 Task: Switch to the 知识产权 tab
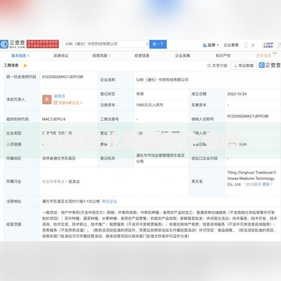pyautogui.click(x=223, y=56)
